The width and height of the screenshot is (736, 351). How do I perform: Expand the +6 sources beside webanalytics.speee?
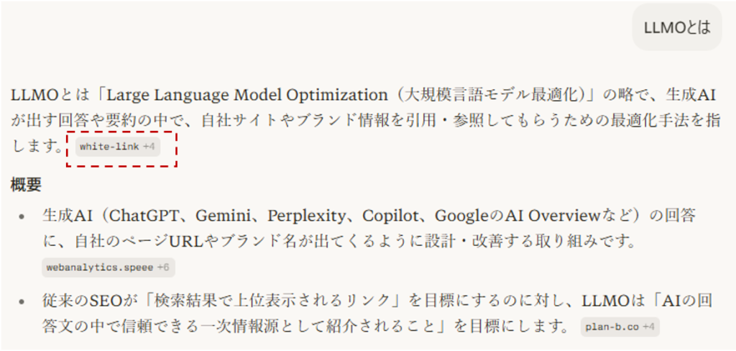[163, 268]
